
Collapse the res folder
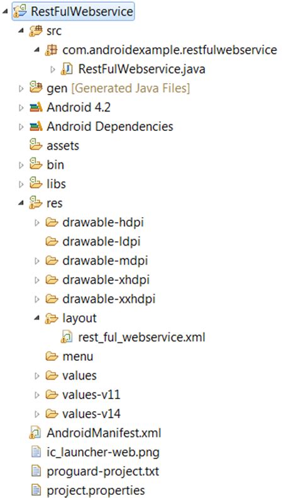click(x=21, y=203)
